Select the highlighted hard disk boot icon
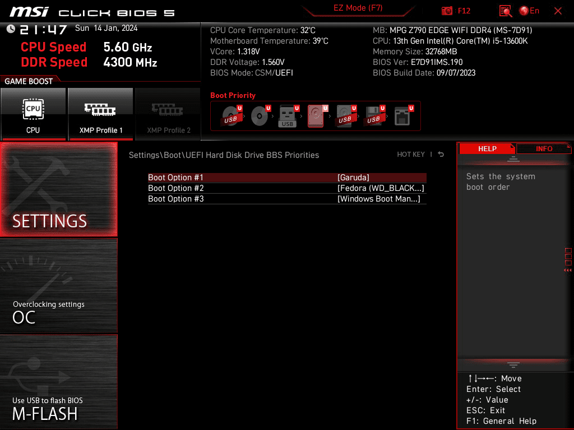Image resolution: width=574 pixels, height=430 pixels. [x=317, y=116]
